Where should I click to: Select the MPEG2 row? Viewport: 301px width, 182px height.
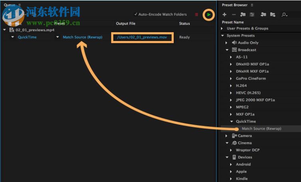pyautogui.click(x=242, y=107)
